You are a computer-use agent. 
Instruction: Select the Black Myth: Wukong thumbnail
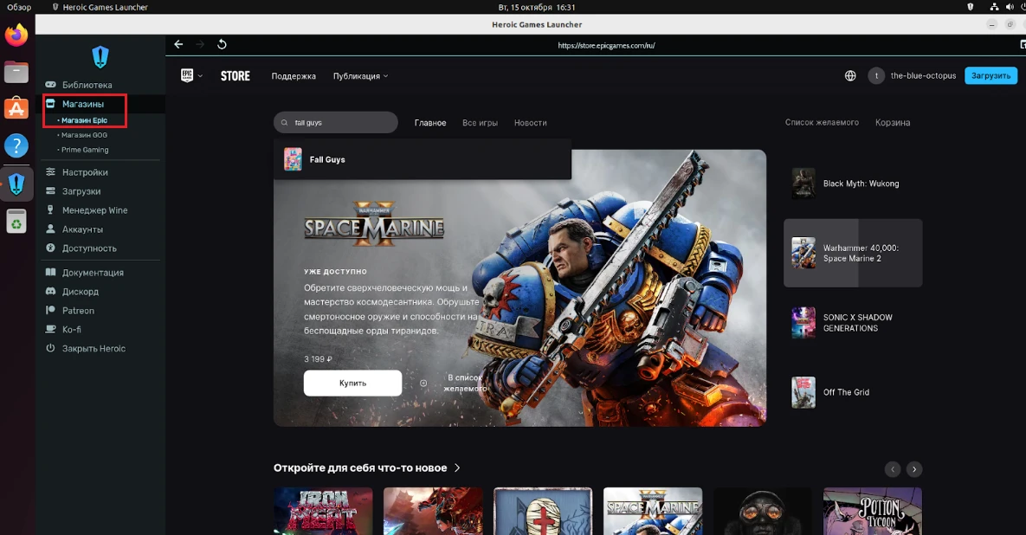tap(803, 184)
